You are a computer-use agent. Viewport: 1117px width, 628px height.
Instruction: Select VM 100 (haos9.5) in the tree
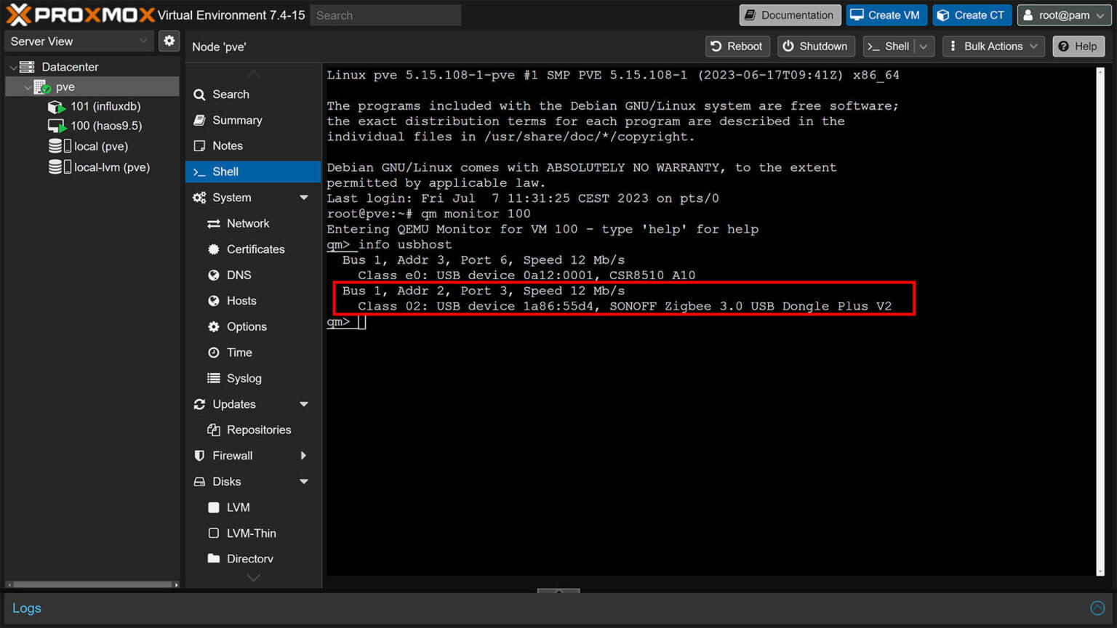[x=104, y=125]
